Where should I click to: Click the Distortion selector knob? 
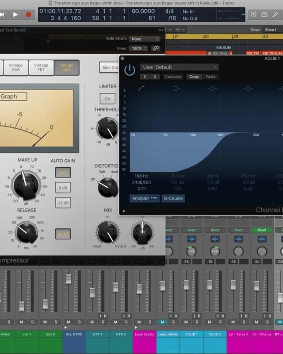coord(107,187)
